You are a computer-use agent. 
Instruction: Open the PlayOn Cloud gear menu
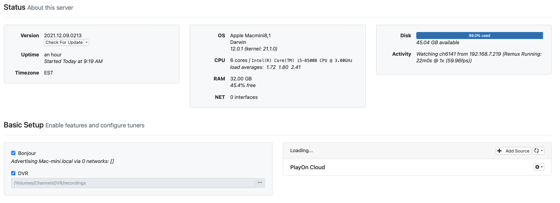539,167
